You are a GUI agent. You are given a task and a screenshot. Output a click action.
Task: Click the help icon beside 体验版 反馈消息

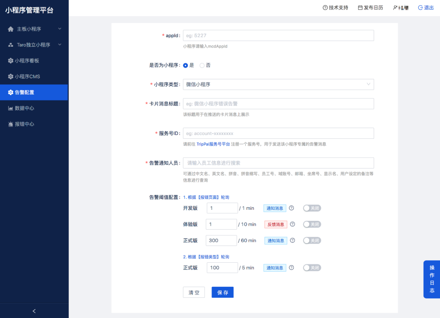293,224
